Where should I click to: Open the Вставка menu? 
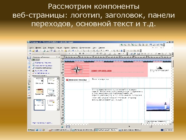pos(51,48)
